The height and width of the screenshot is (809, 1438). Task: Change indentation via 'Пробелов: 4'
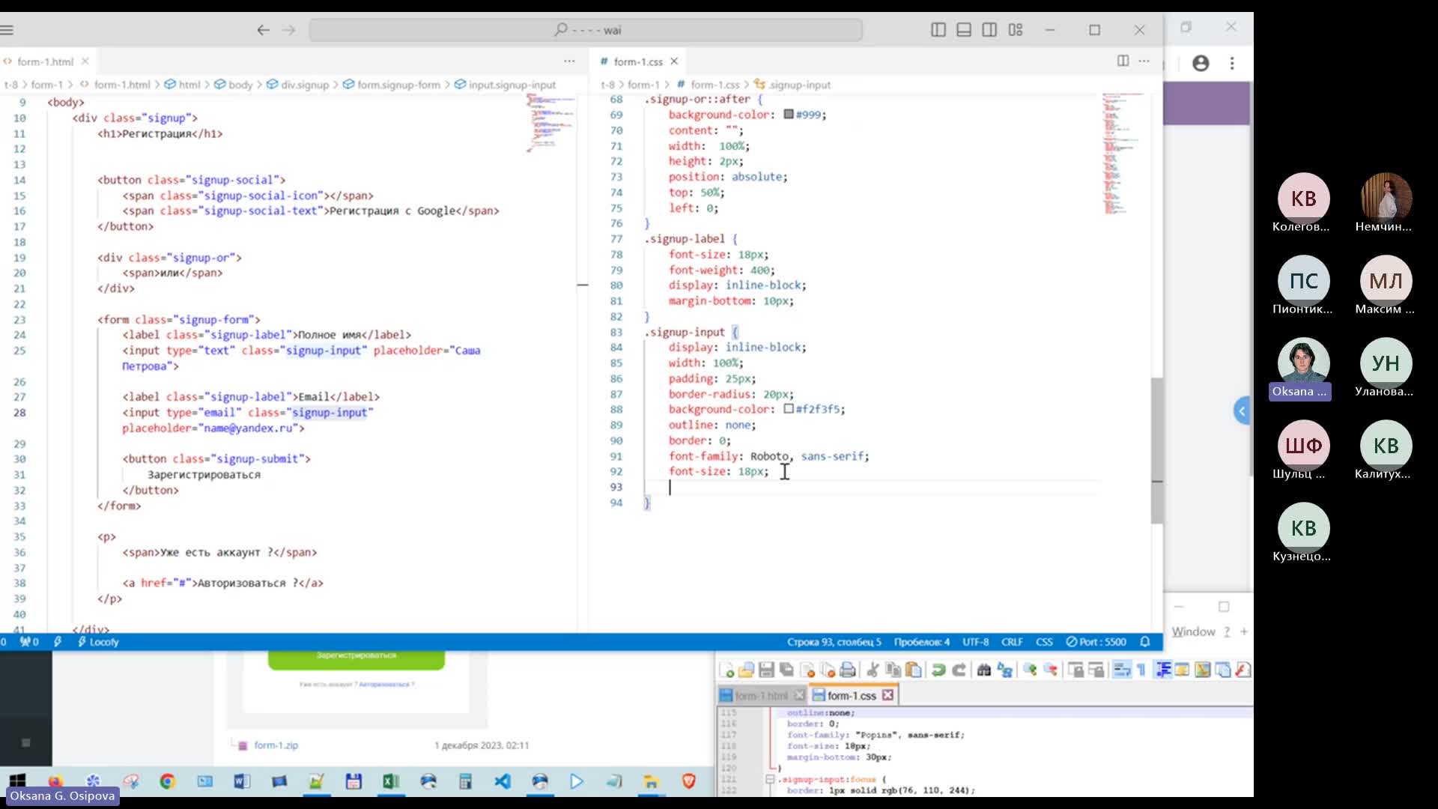click(921, 642)
